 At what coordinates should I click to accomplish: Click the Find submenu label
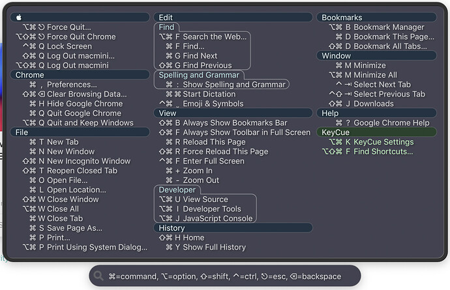point(166,27)
